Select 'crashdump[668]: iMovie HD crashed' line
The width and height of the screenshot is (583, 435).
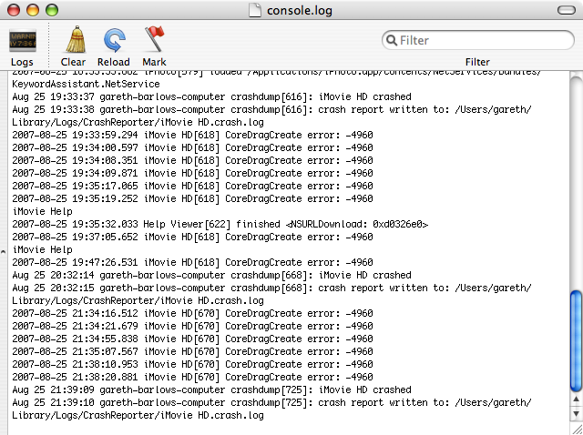[211, 275]
